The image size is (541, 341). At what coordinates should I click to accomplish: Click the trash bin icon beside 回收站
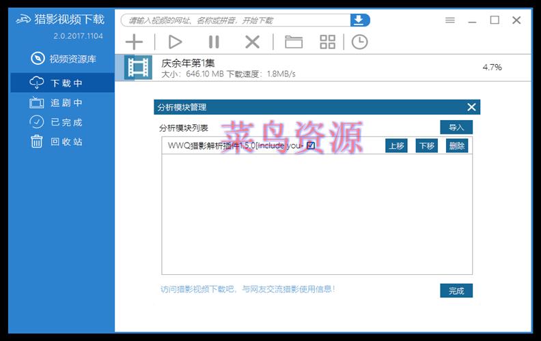pyautogui.click(x=37, y=142)
